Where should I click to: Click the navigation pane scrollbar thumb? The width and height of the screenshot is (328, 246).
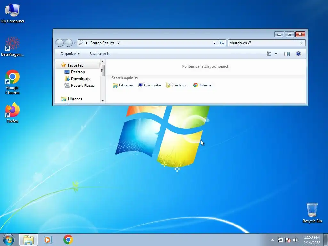click(102, 70)
